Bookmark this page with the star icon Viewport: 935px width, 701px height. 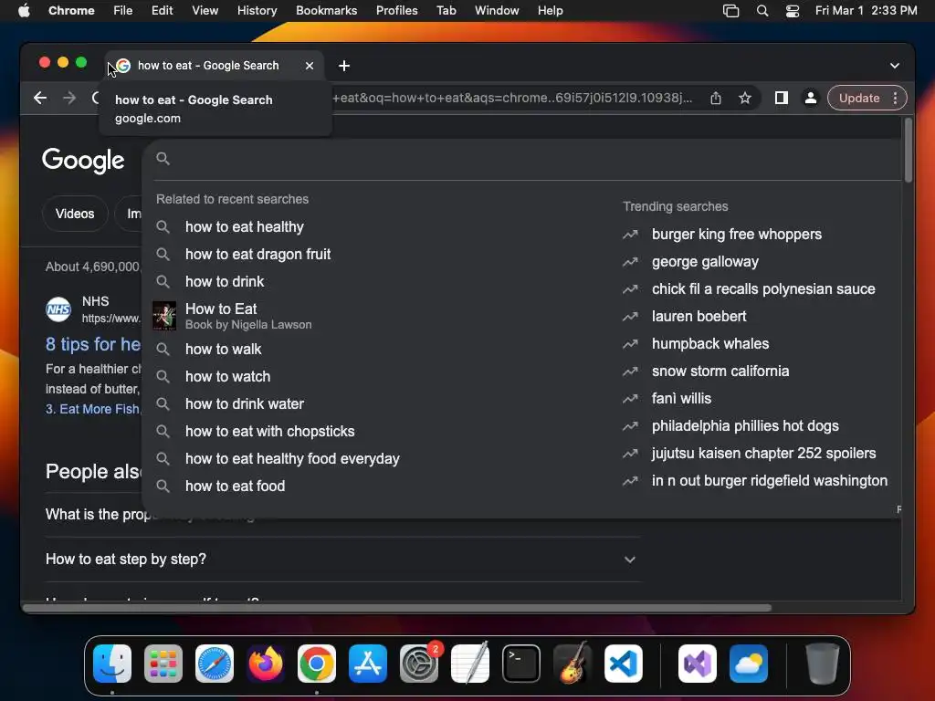[745, 99]
